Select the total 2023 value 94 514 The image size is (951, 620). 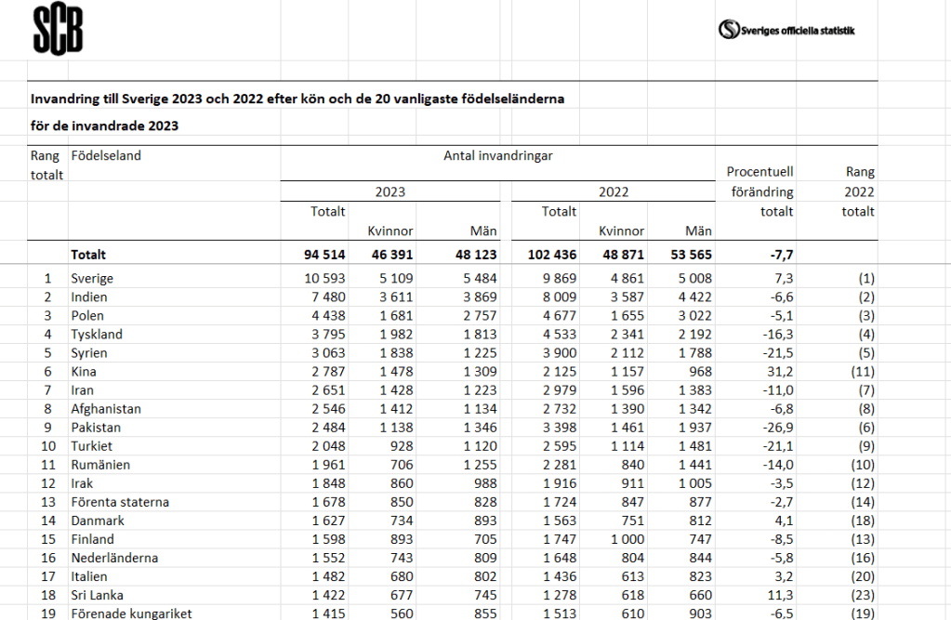tap(322, 255)
